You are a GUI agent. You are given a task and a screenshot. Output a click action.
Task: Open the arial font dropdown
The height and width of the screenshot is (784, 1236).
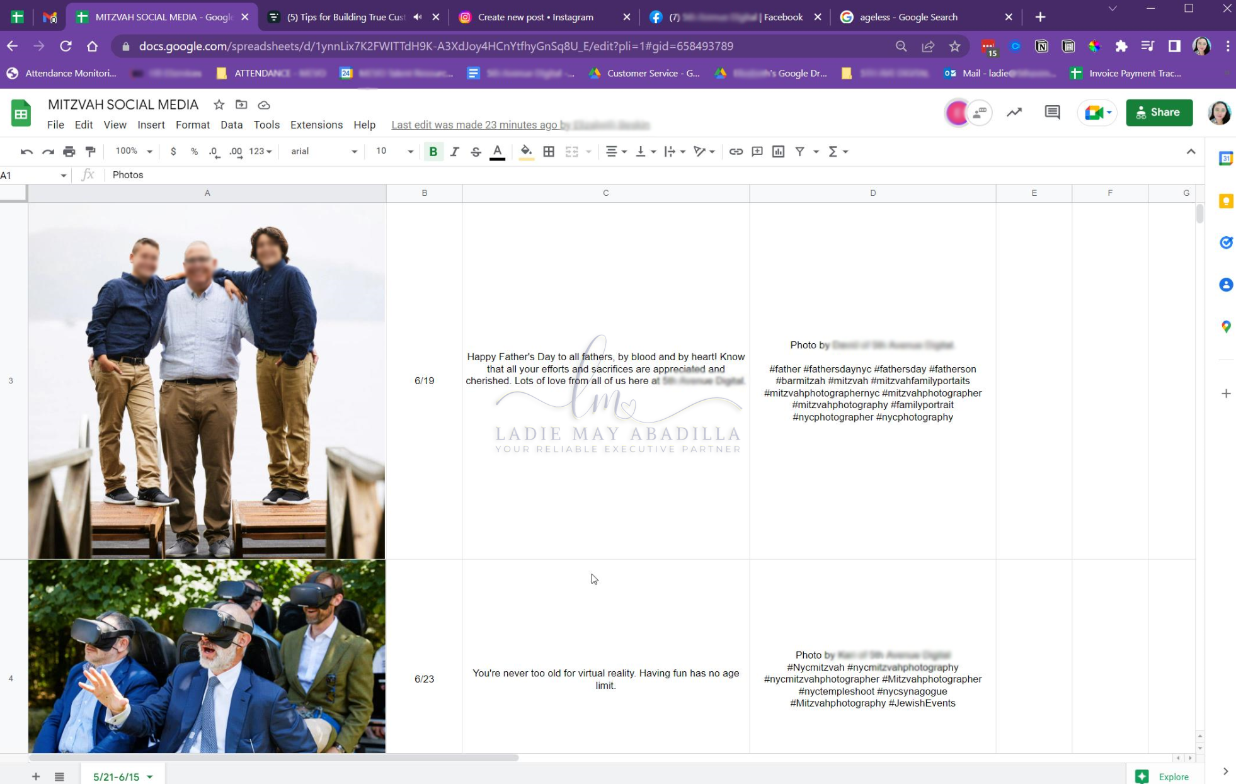coord(324,151)
